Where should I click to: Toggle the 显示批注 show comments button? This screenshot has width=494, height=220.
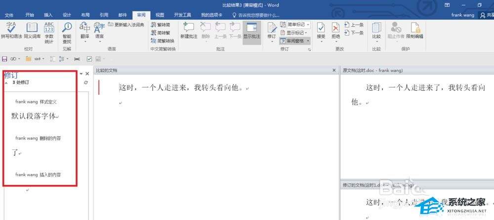pos(252,31)
